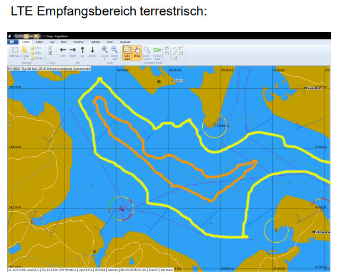Pan the chart Left with arrow
This screenshot has height=277, width=338.
click(63, 52)
